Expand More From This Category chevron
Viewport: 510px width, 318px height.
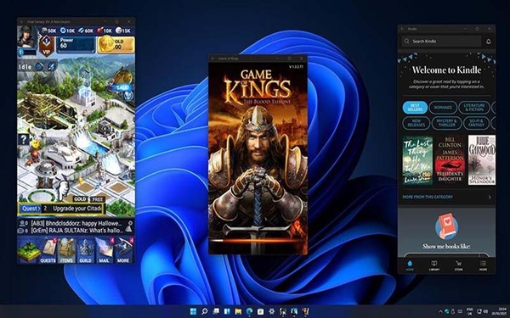click(x=490, y=197)
